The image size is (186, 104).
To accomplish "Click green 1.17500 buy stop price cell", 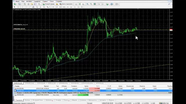I will pyautogui.click(x=83, y=95).
